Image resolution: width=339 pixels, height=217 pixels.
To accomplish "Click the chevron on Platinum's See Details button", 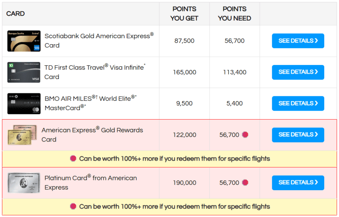I will pyautogui.click(x=316, y=182).
